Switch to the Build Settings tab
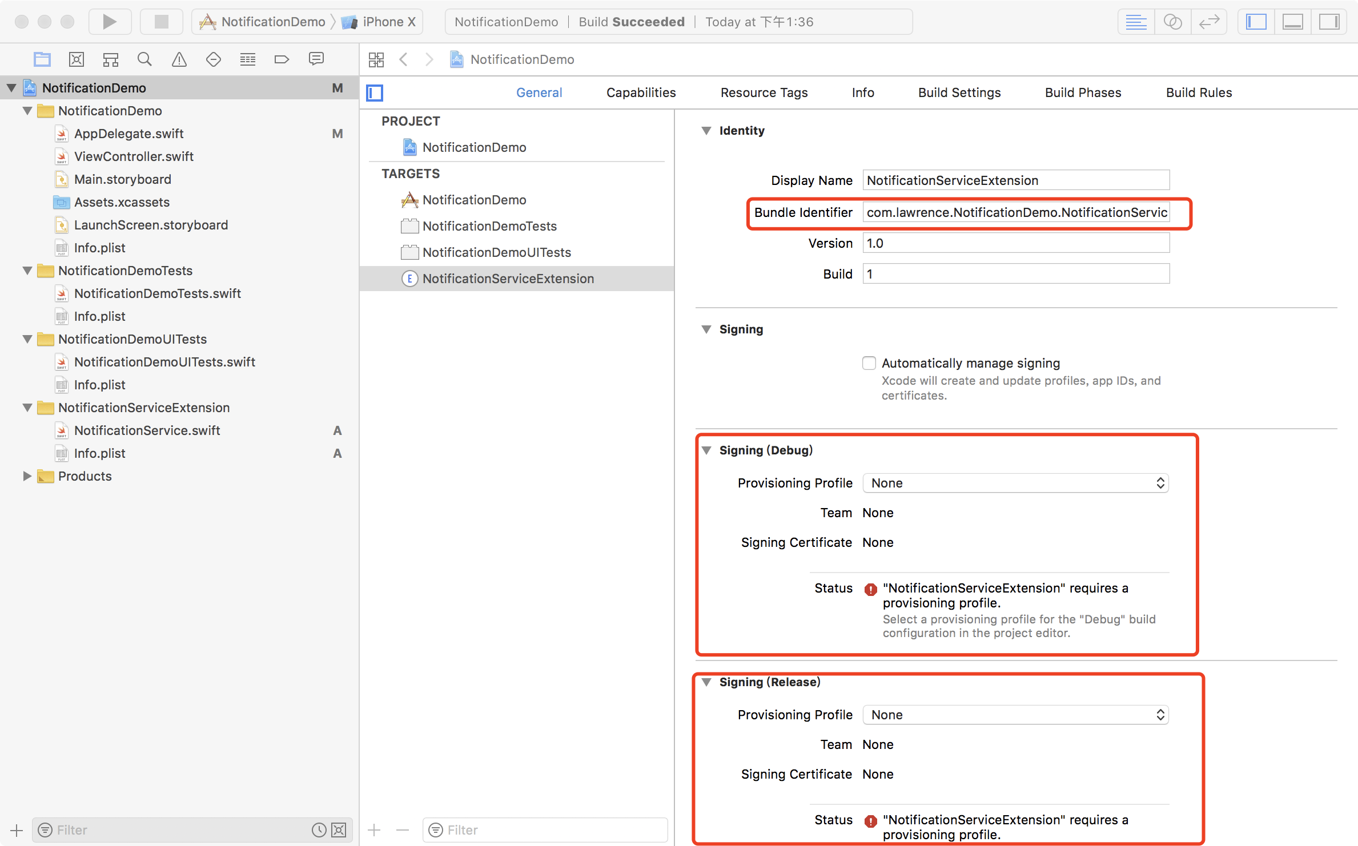Viewport: 1358px width, 846px height. (959, 92)
